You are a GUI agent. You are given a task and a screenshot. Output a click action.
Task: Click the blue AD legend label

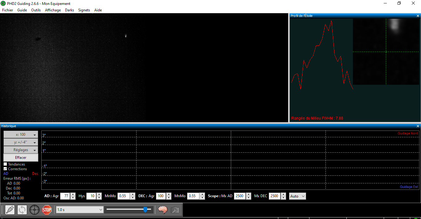(x=6, y=174)
